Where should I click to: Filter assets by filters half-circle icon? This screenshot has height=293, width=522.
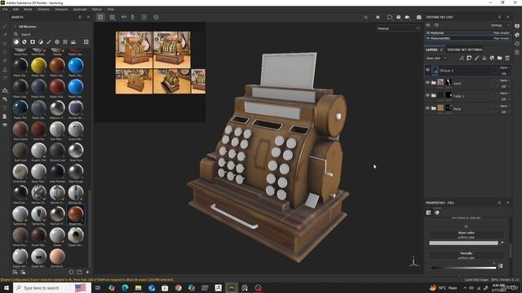click(41, 42)
